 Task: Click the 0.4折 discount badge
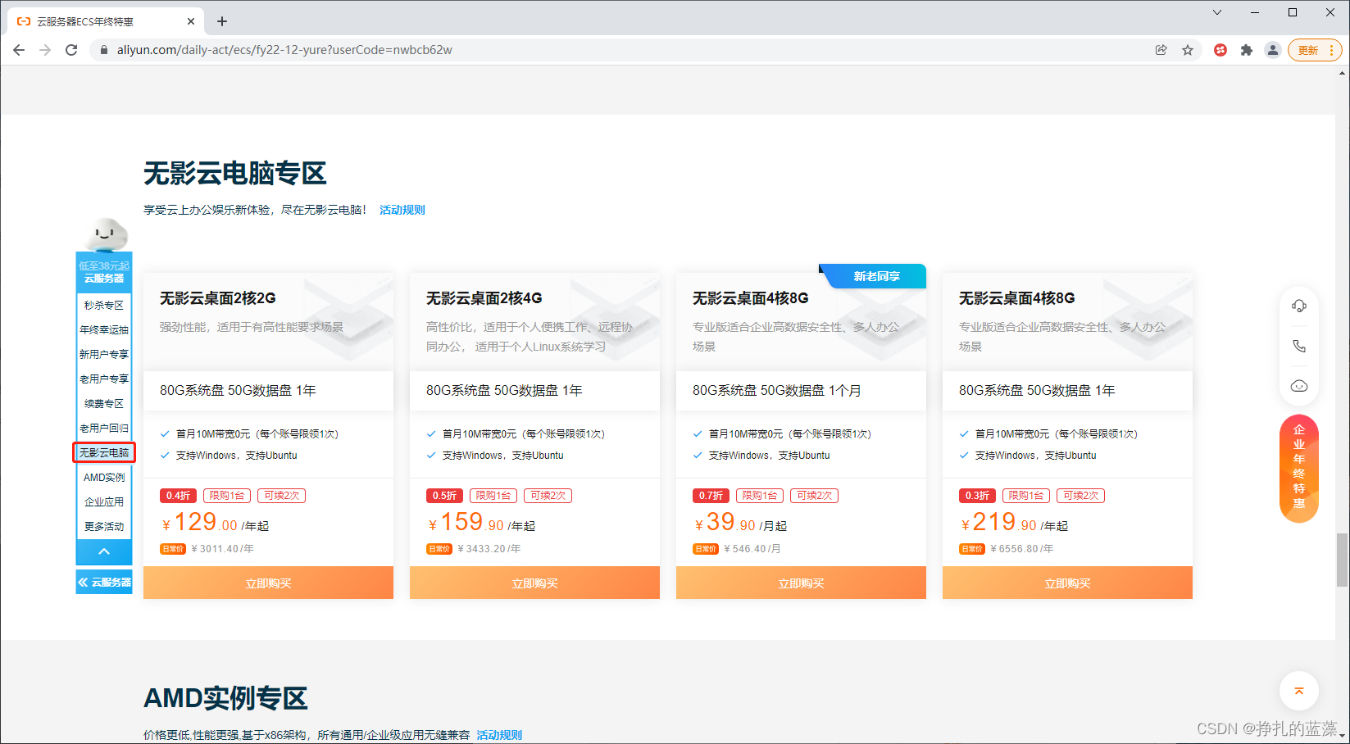178,496
